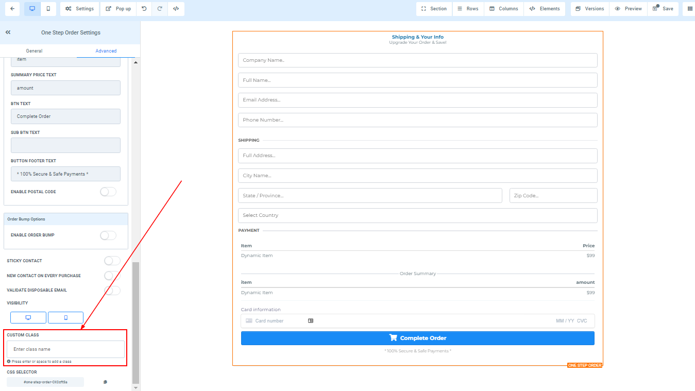Click the Zip Code field
Image resolution: width=695 pixels, height=391 pixels.
553,196
